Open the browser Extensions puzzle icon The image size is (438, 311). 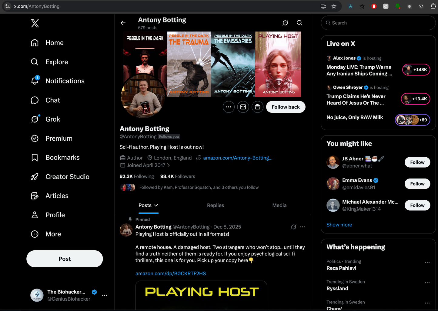(433, 6)
